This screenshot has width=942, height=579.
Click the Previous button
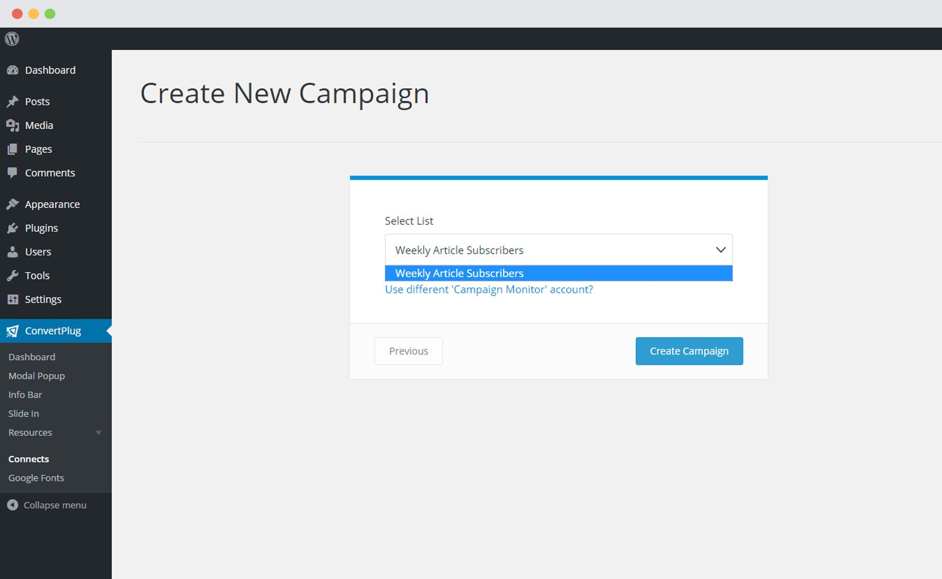408,350
